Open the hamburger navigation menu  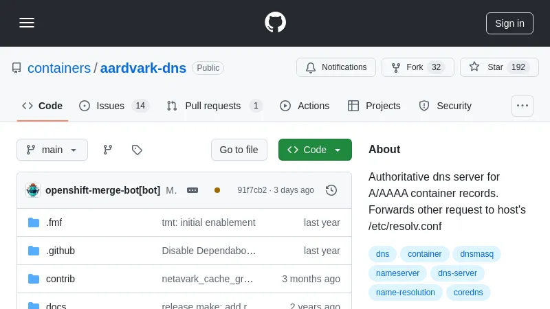coord(27,23)
